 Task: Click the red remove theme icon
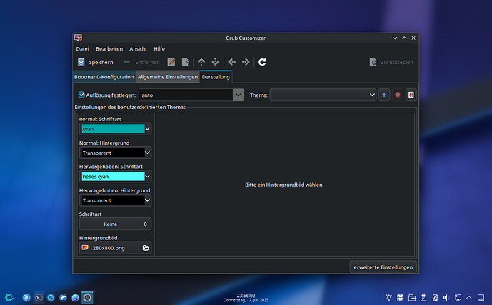click(x=398, y=95)
